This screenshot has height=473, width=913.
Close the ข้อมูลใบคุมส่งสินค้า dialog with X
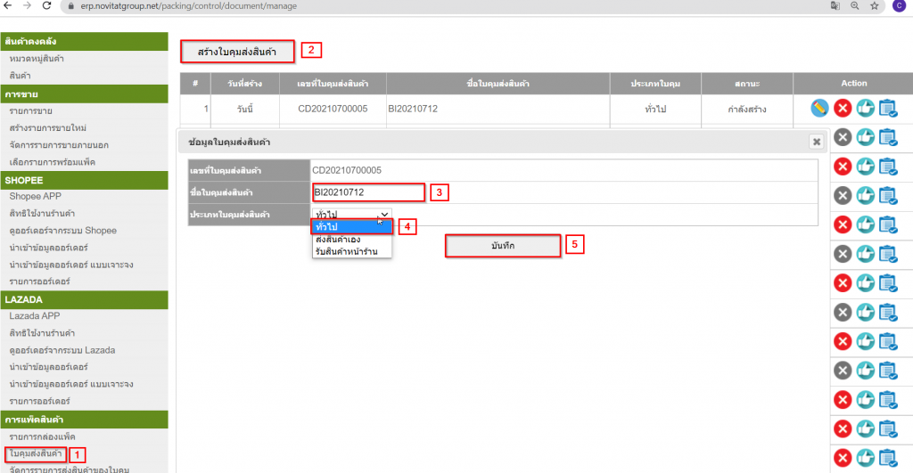[x=815, y=142]
